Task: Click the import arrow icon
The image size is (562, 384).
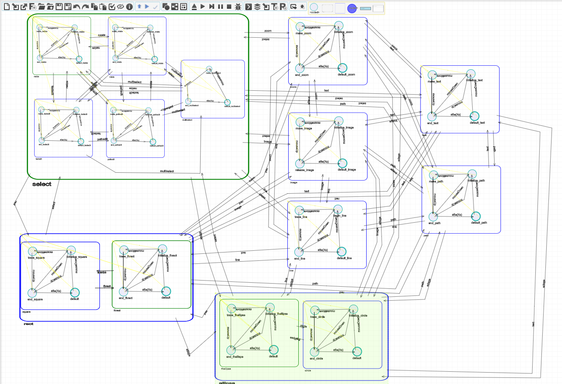Action: pyautogui.click(x=15, y=7)
